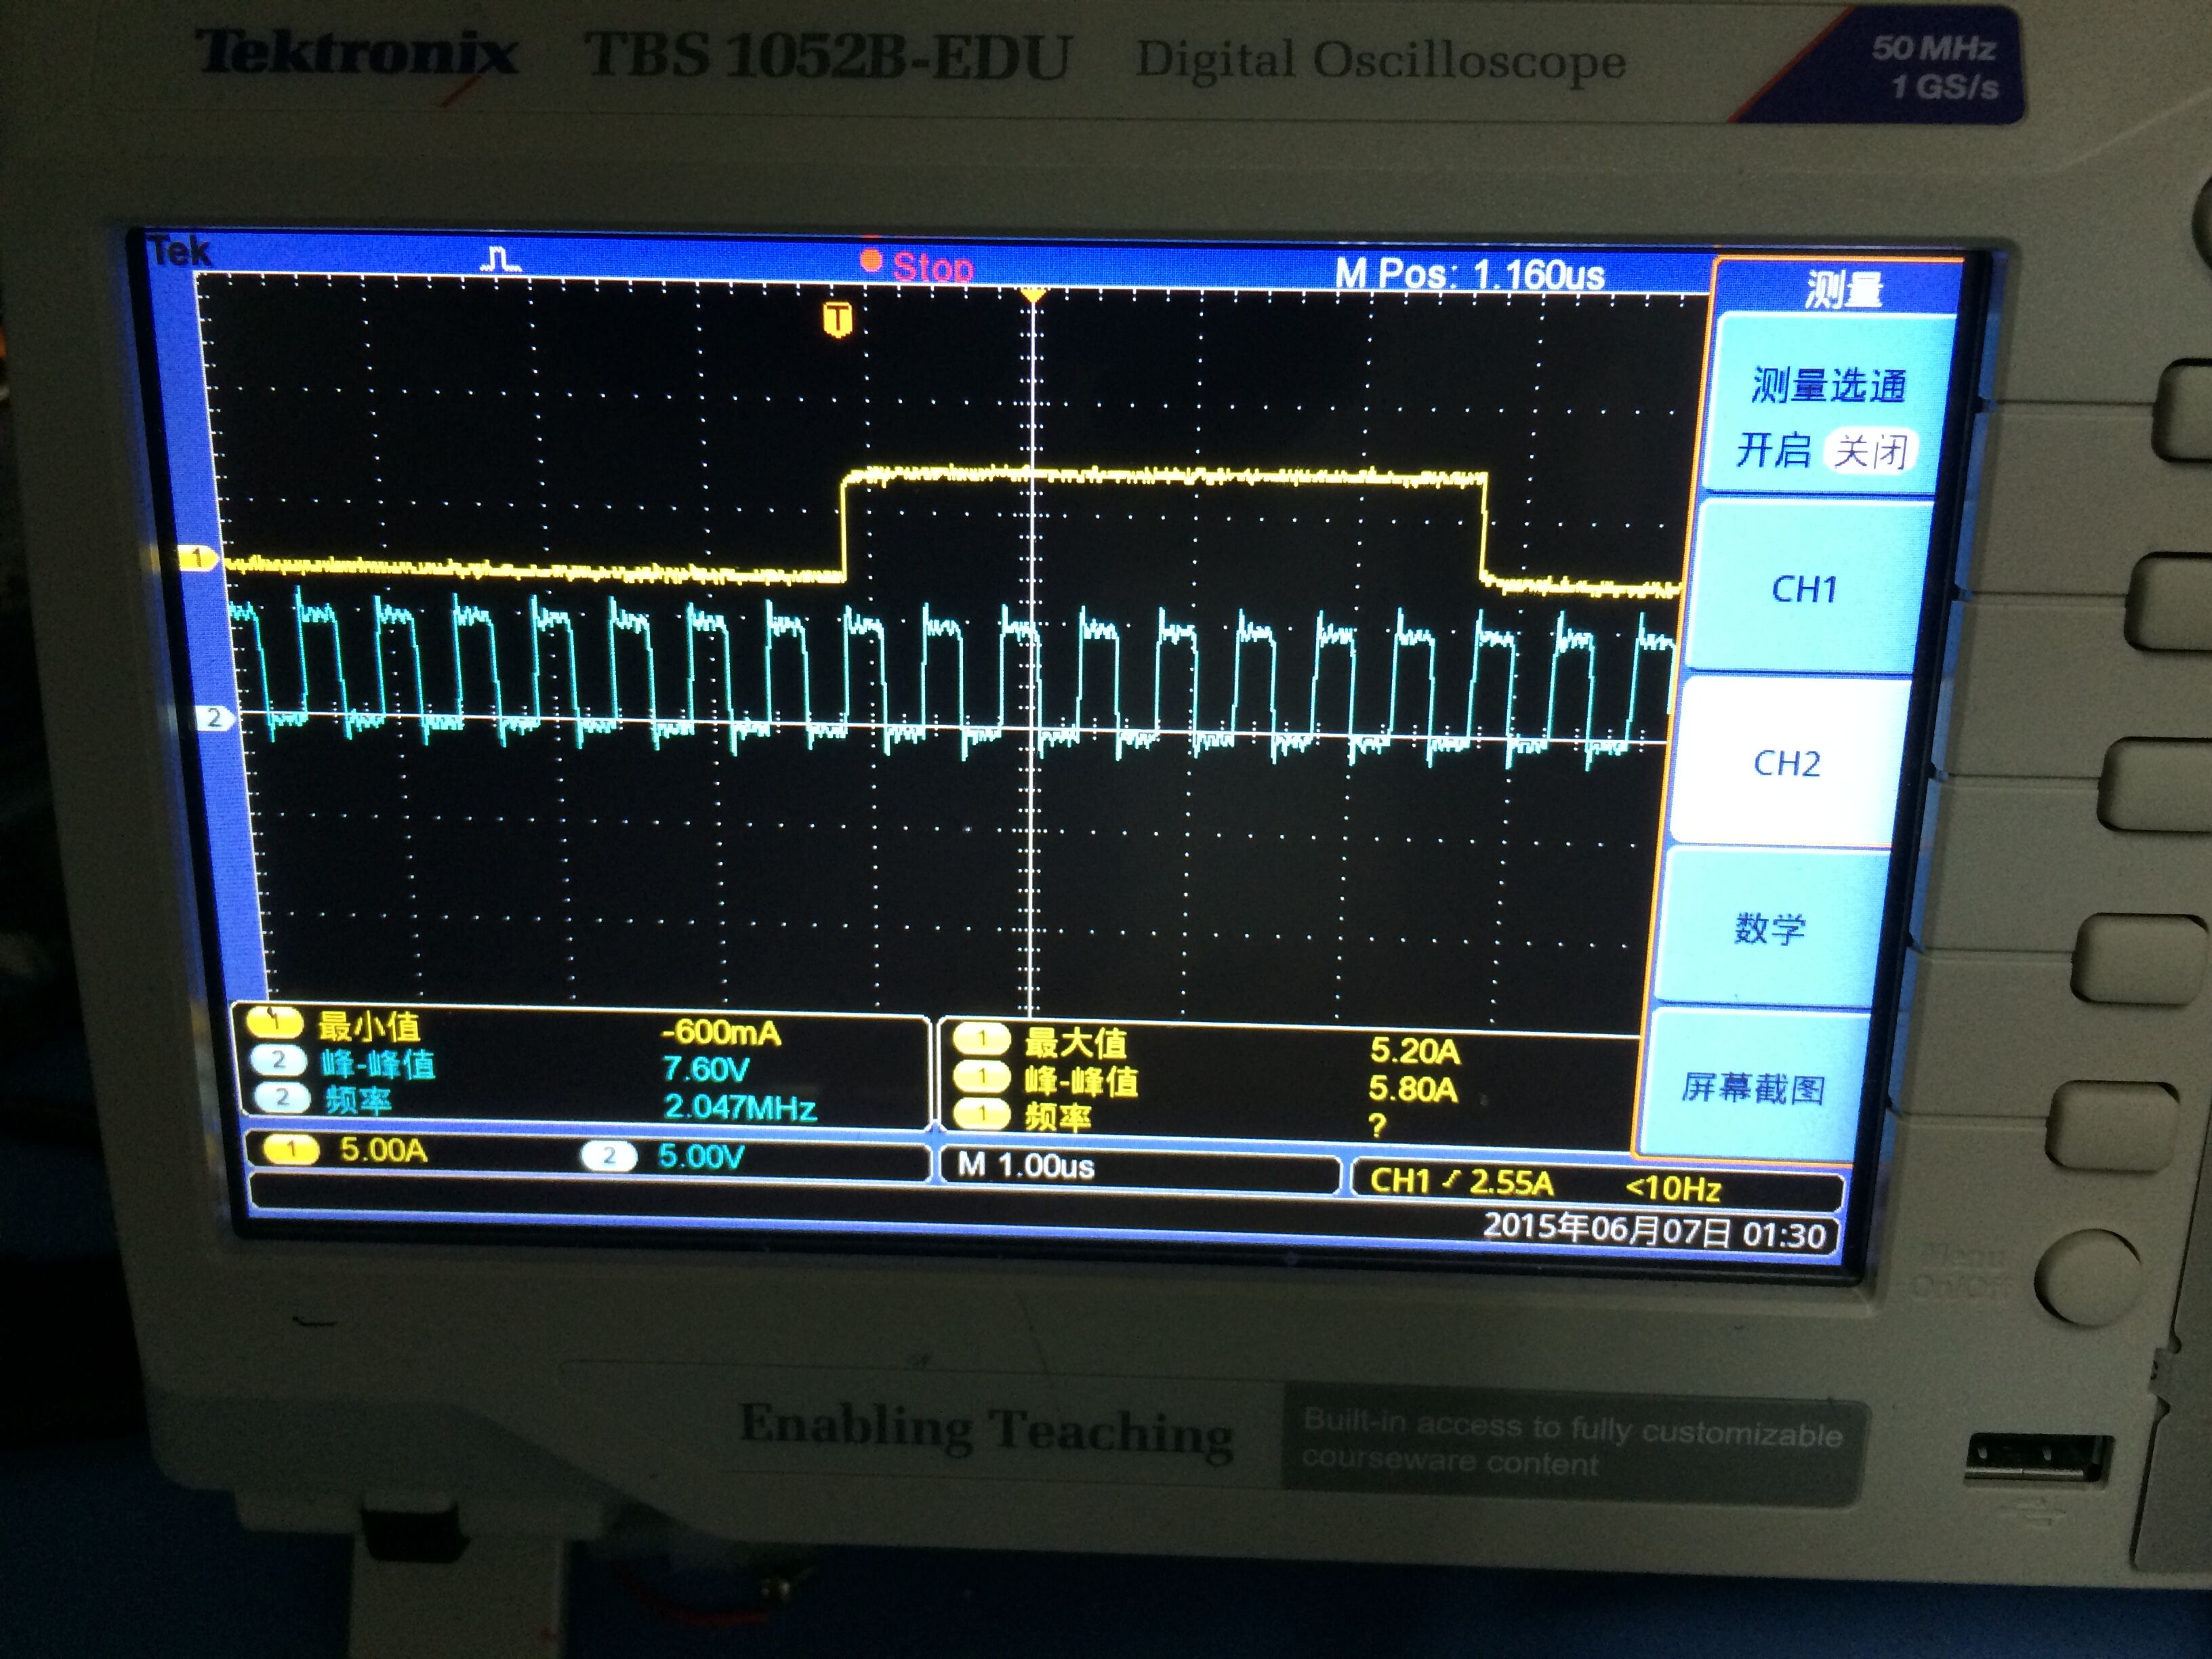This screenshot has width=2212, height=1659.
Task: Click the orange trigger position T marker
Action: 837,319
